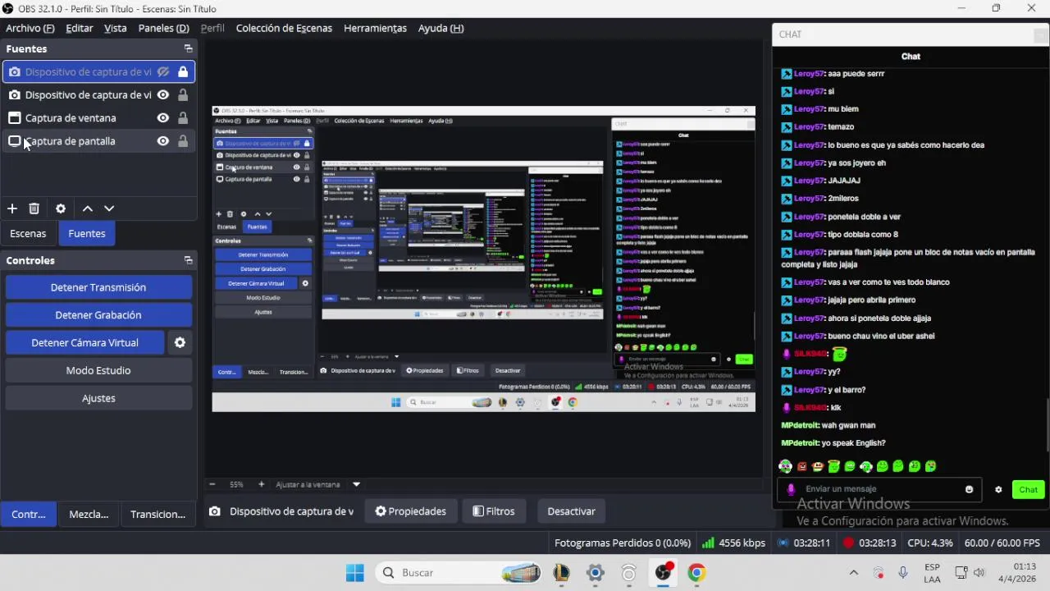Open Windows Start menu

point(355,573)
